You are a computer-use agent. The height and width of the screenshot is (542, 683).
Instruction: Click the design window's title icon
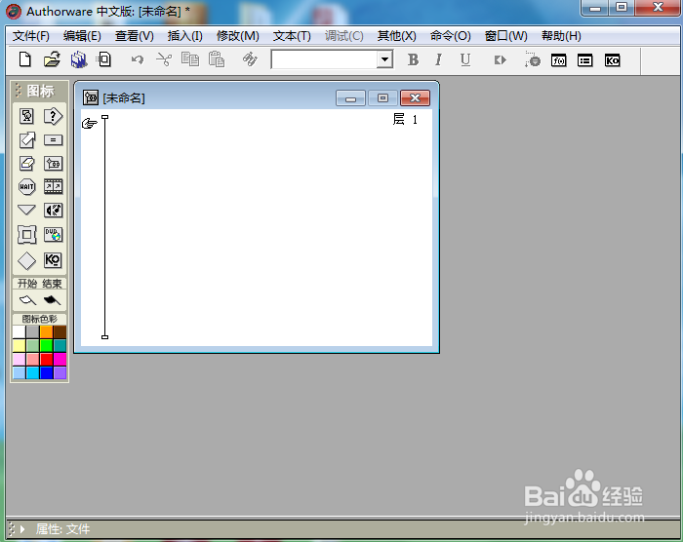[x=91, y=97]
